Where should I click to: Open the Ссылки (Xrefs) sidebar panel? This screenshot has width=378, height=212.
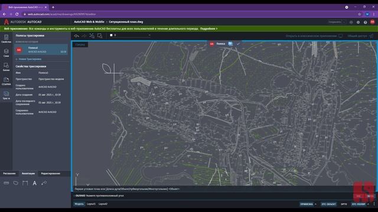pos(6,81)
